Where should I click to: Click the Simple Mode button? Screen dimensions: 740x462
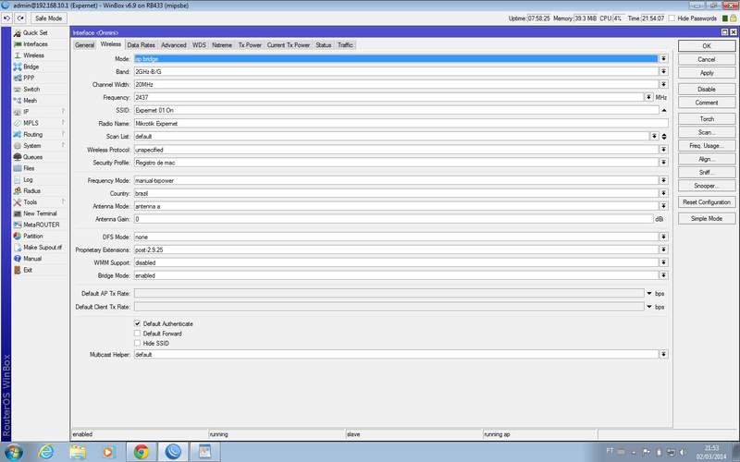click(707, 218)
